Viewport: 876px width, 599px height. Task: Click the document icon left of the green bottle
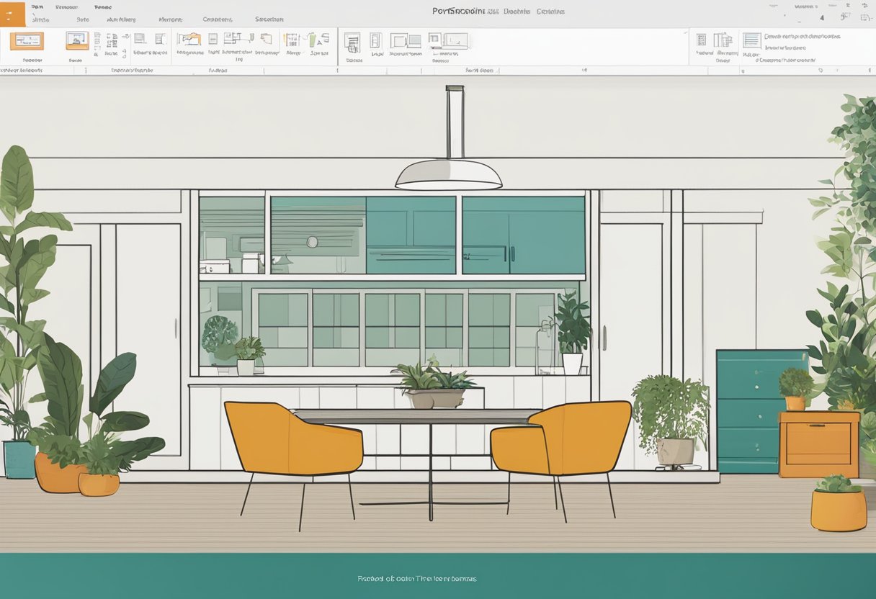pyautogui.click(x=292, y=40)
